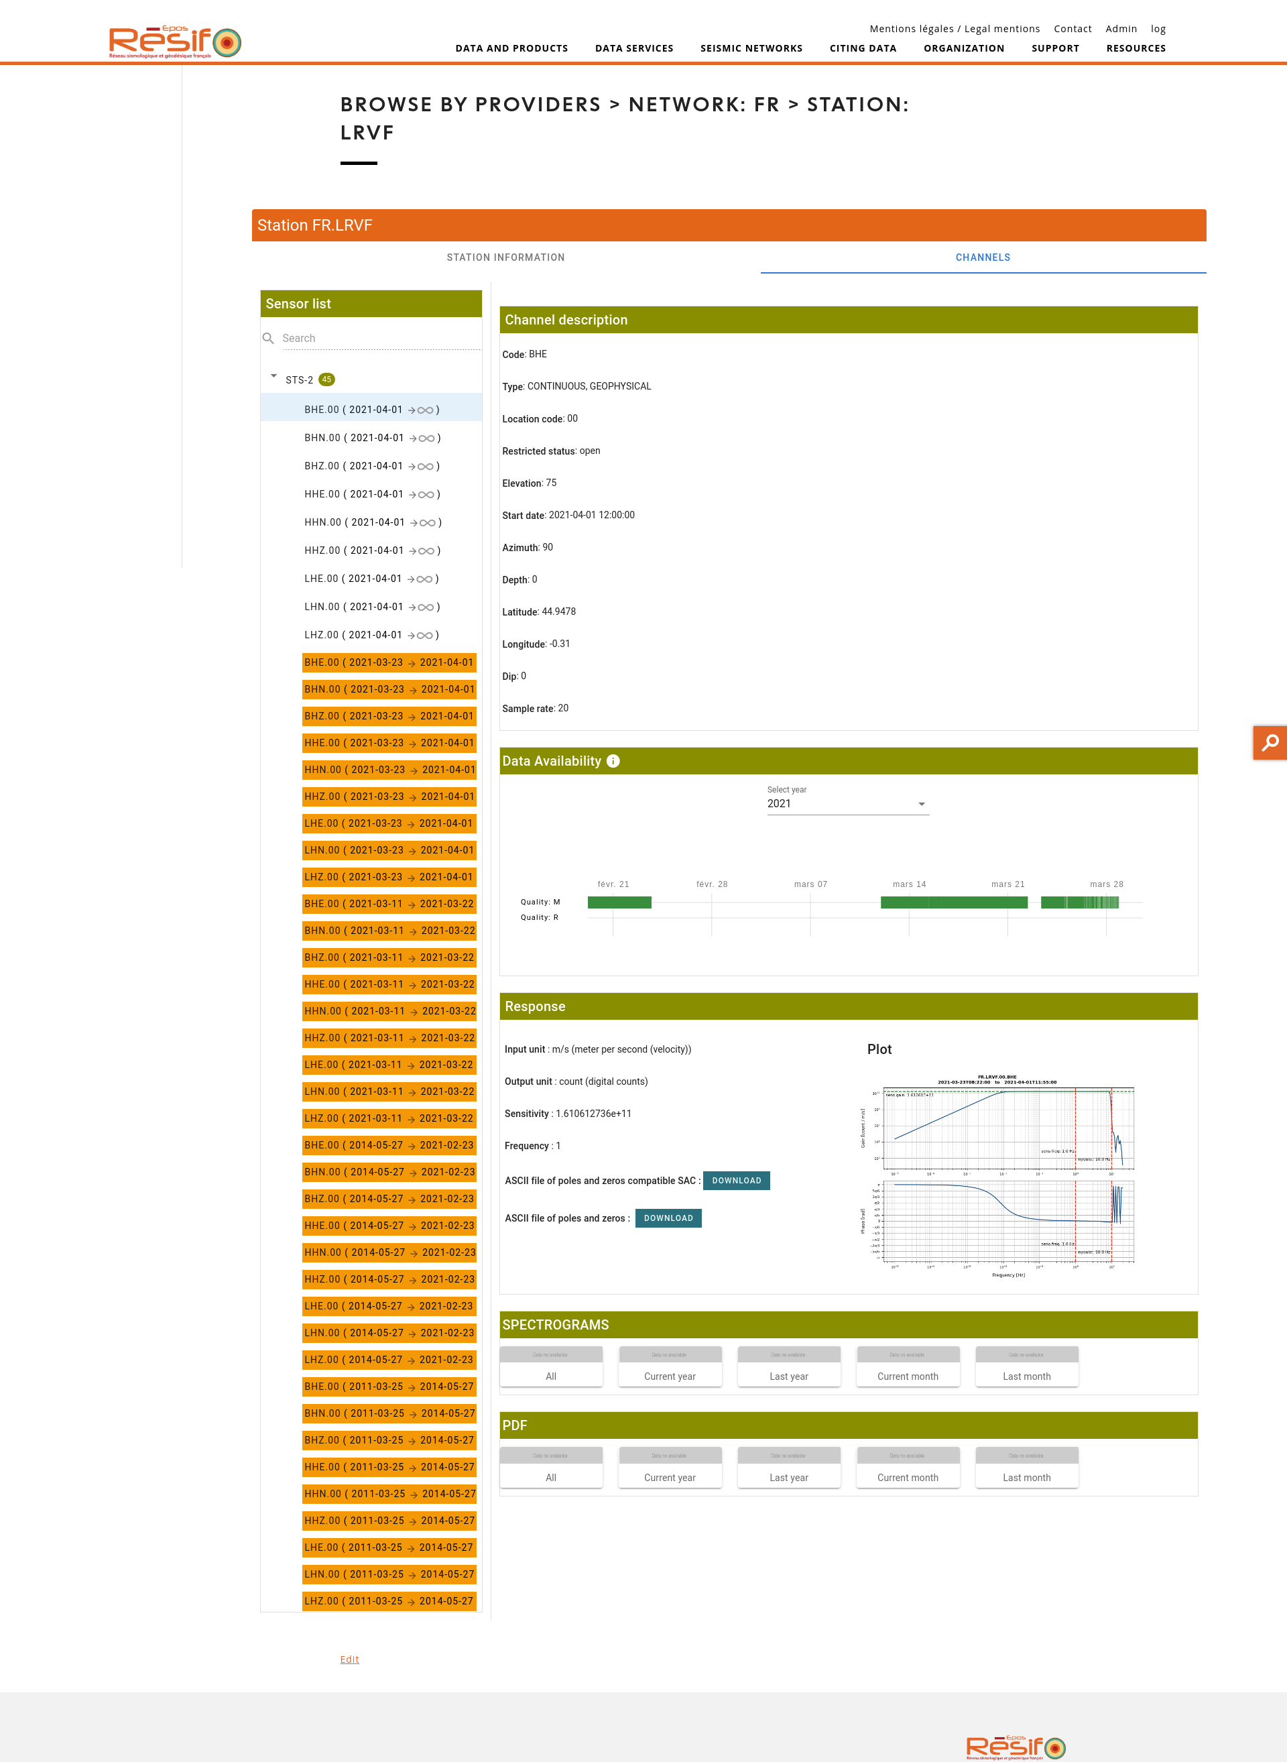The image size is (1287, 1762).
Task: Select channel HHZ.00 (2021-04-01 to present)
Action: (x=371, y=549)
